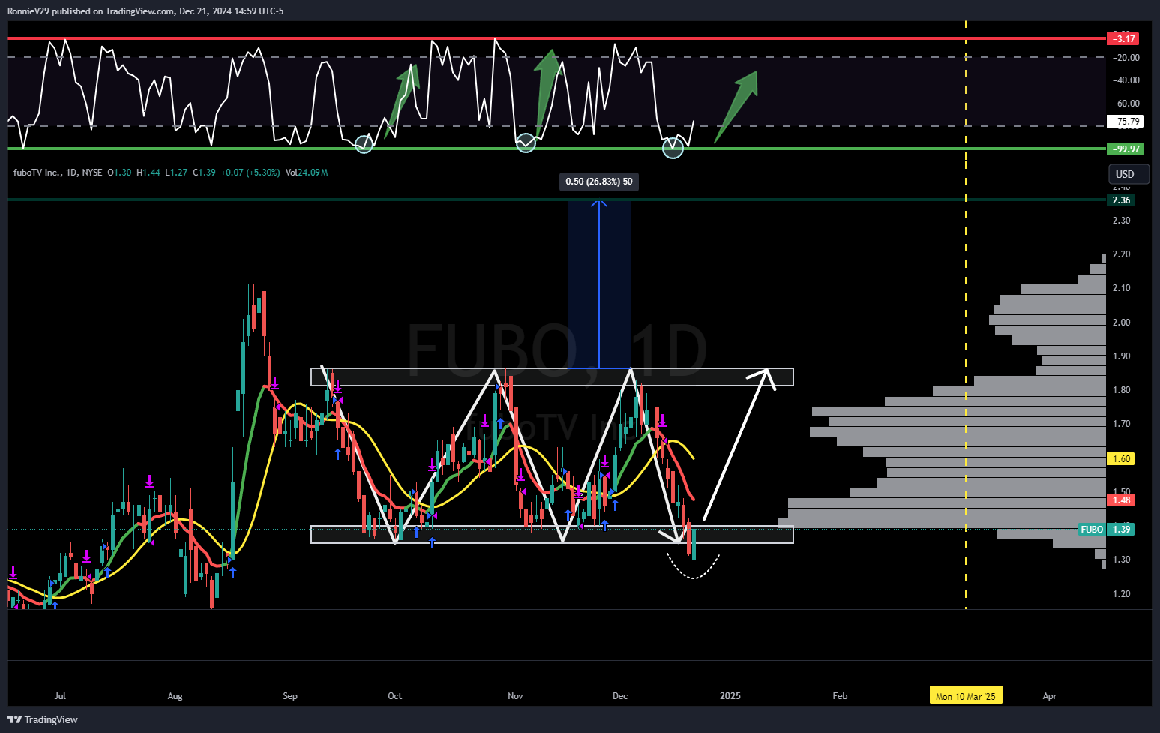1160x733 pixels.
Task: Click the yellow 1.60 moving average label
Action: click(1121, 458)
